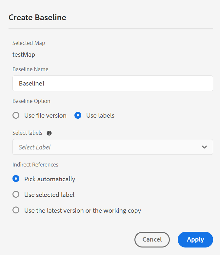Focus the Baseline Name input field
Screen dimensions: 220x255
coord(112,84)
